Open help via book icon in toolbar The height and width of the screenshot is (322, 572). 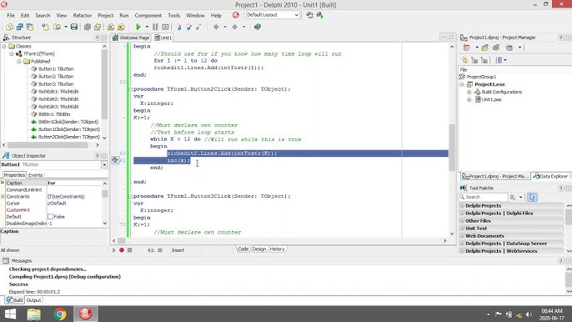[x=258, y=27]
